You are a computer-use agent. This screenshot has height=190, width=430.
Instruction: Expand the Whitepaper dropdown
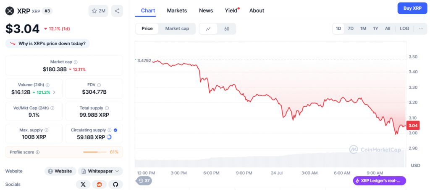(100, 171)
